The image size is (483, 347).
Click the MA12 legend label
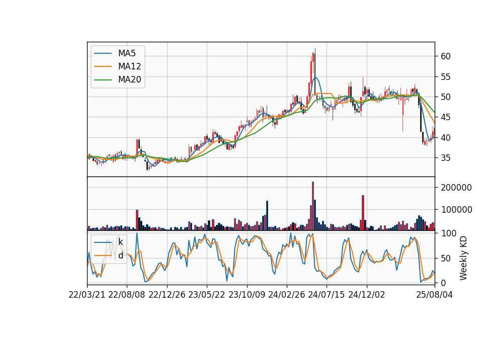click(x=129, y=66)
